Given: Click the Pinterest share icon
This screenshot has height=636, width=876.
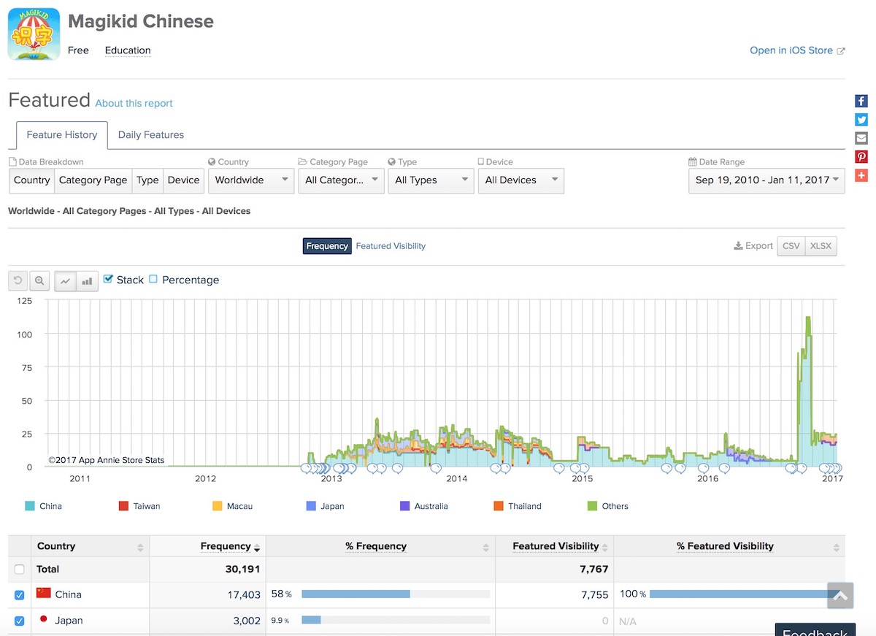Looking at the screenshot, I should coord(861,157).
